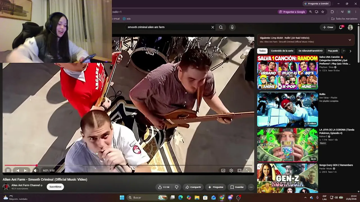Open the Crear create menu
The image size is (360, 202).
point(328,27)
